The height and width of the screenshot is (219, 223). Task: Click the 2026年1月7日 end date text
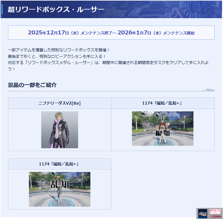pyautogui.click(x=135, y=33)
